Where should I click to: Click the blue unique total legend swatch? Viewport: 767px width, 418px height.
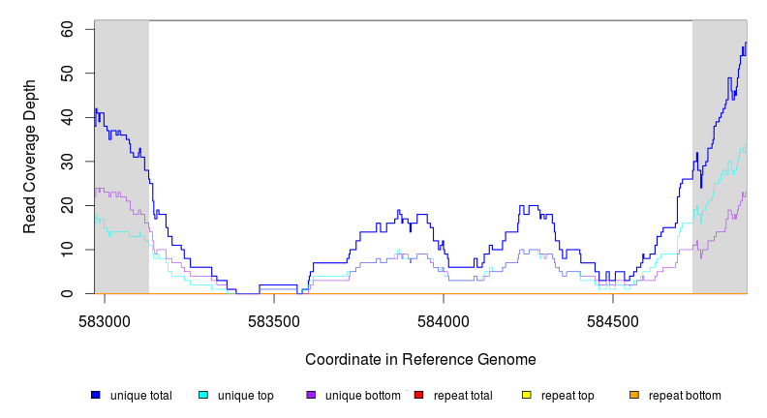(96, 396)
